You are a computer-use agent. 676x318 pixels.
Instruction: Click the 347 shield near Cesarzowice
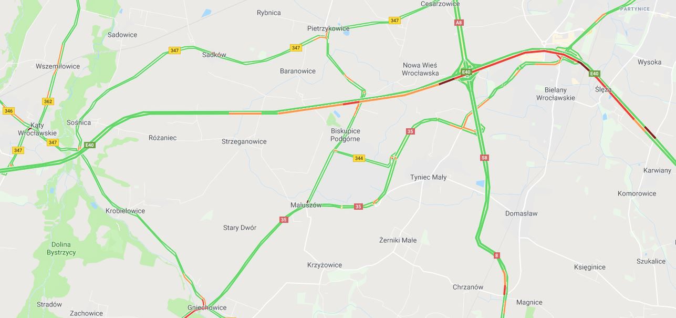[394, 20]
